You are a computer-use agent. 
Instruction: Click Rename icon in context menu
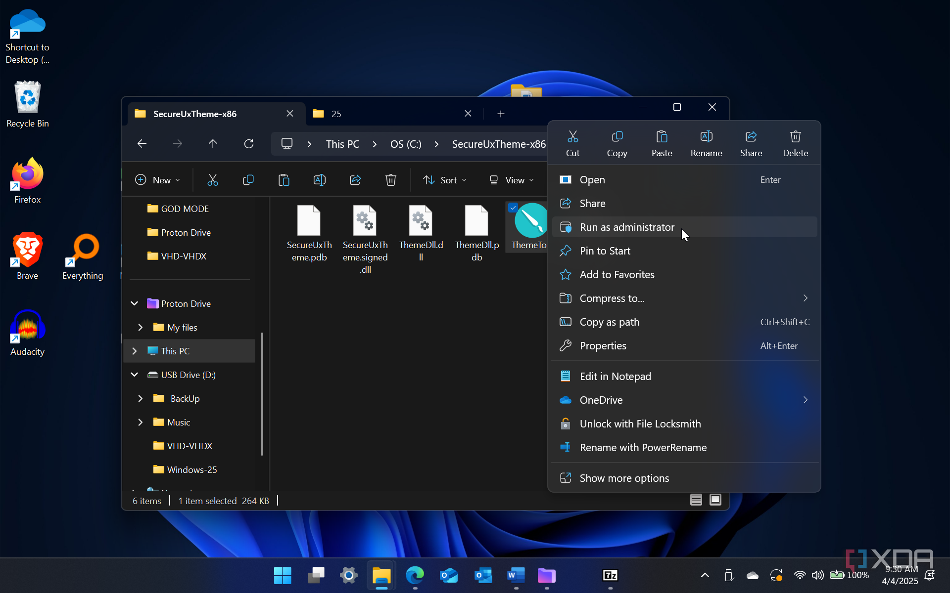[706, 143]
